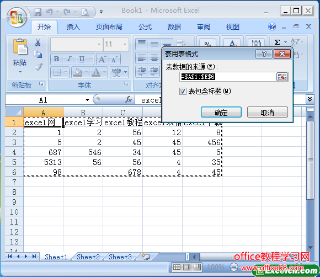
Task: Toggle underline formatting
Action: click(82, 59)
